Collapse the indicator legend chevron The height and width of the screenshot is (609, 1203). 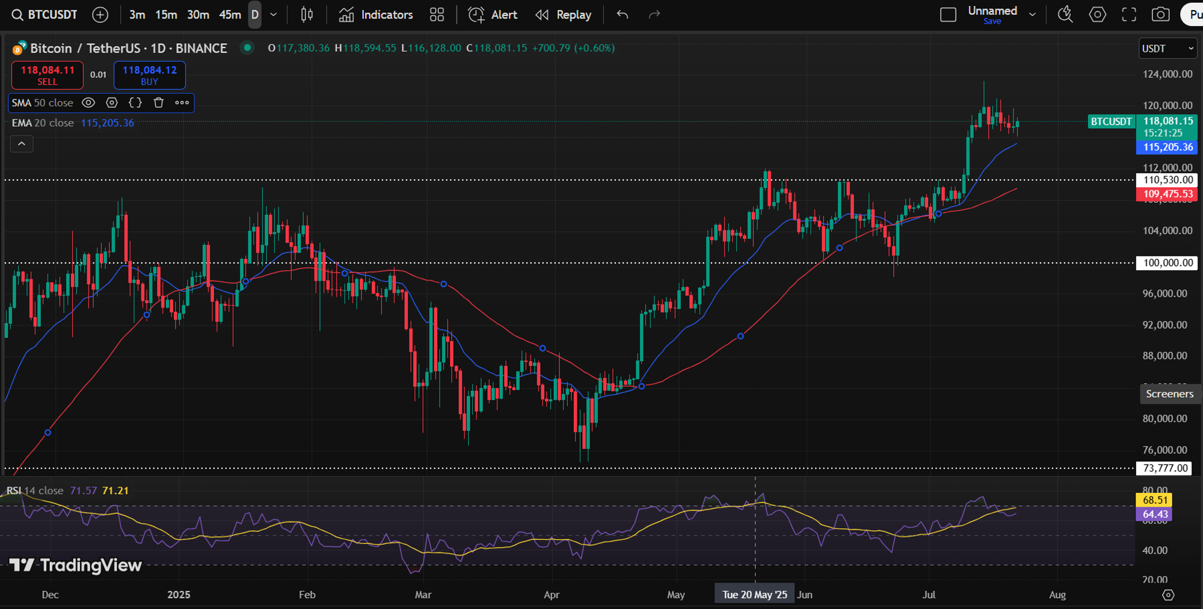[x=22, y=144]
